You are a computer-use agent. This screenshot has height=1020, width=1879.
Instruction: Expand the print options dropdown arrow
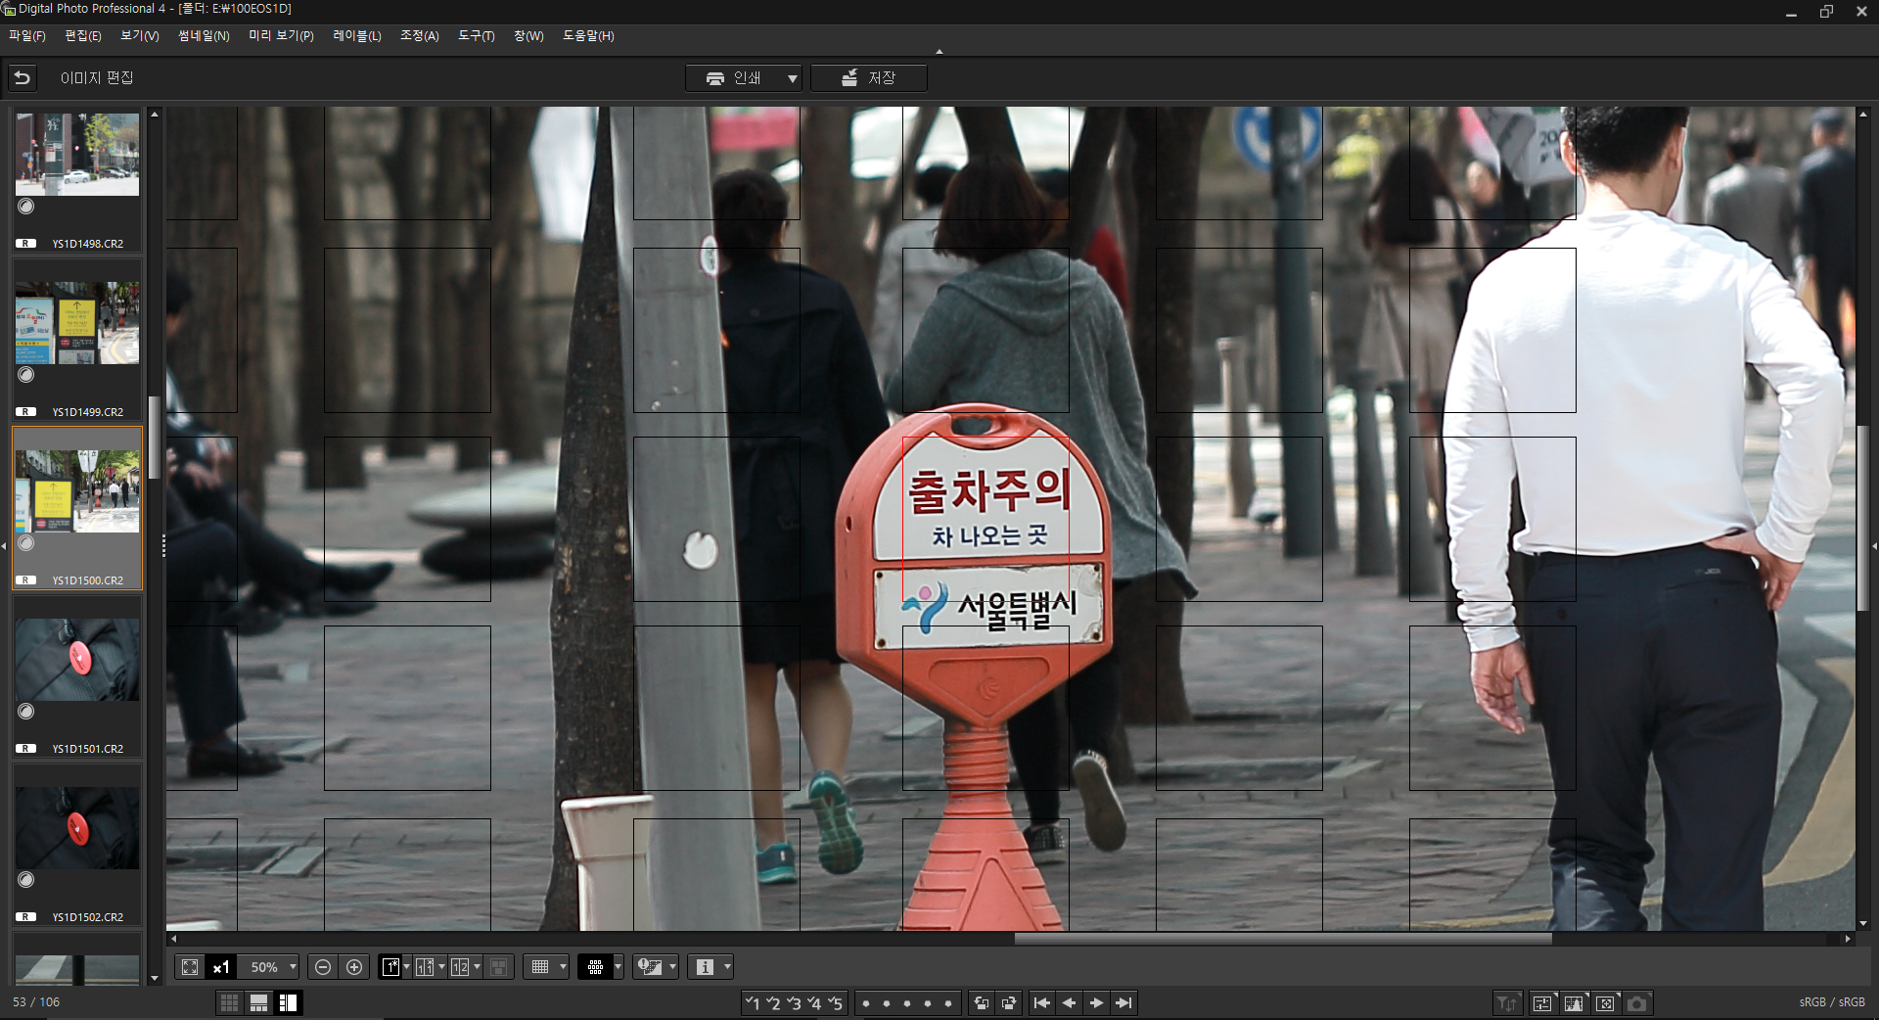[x=792, y=78]
